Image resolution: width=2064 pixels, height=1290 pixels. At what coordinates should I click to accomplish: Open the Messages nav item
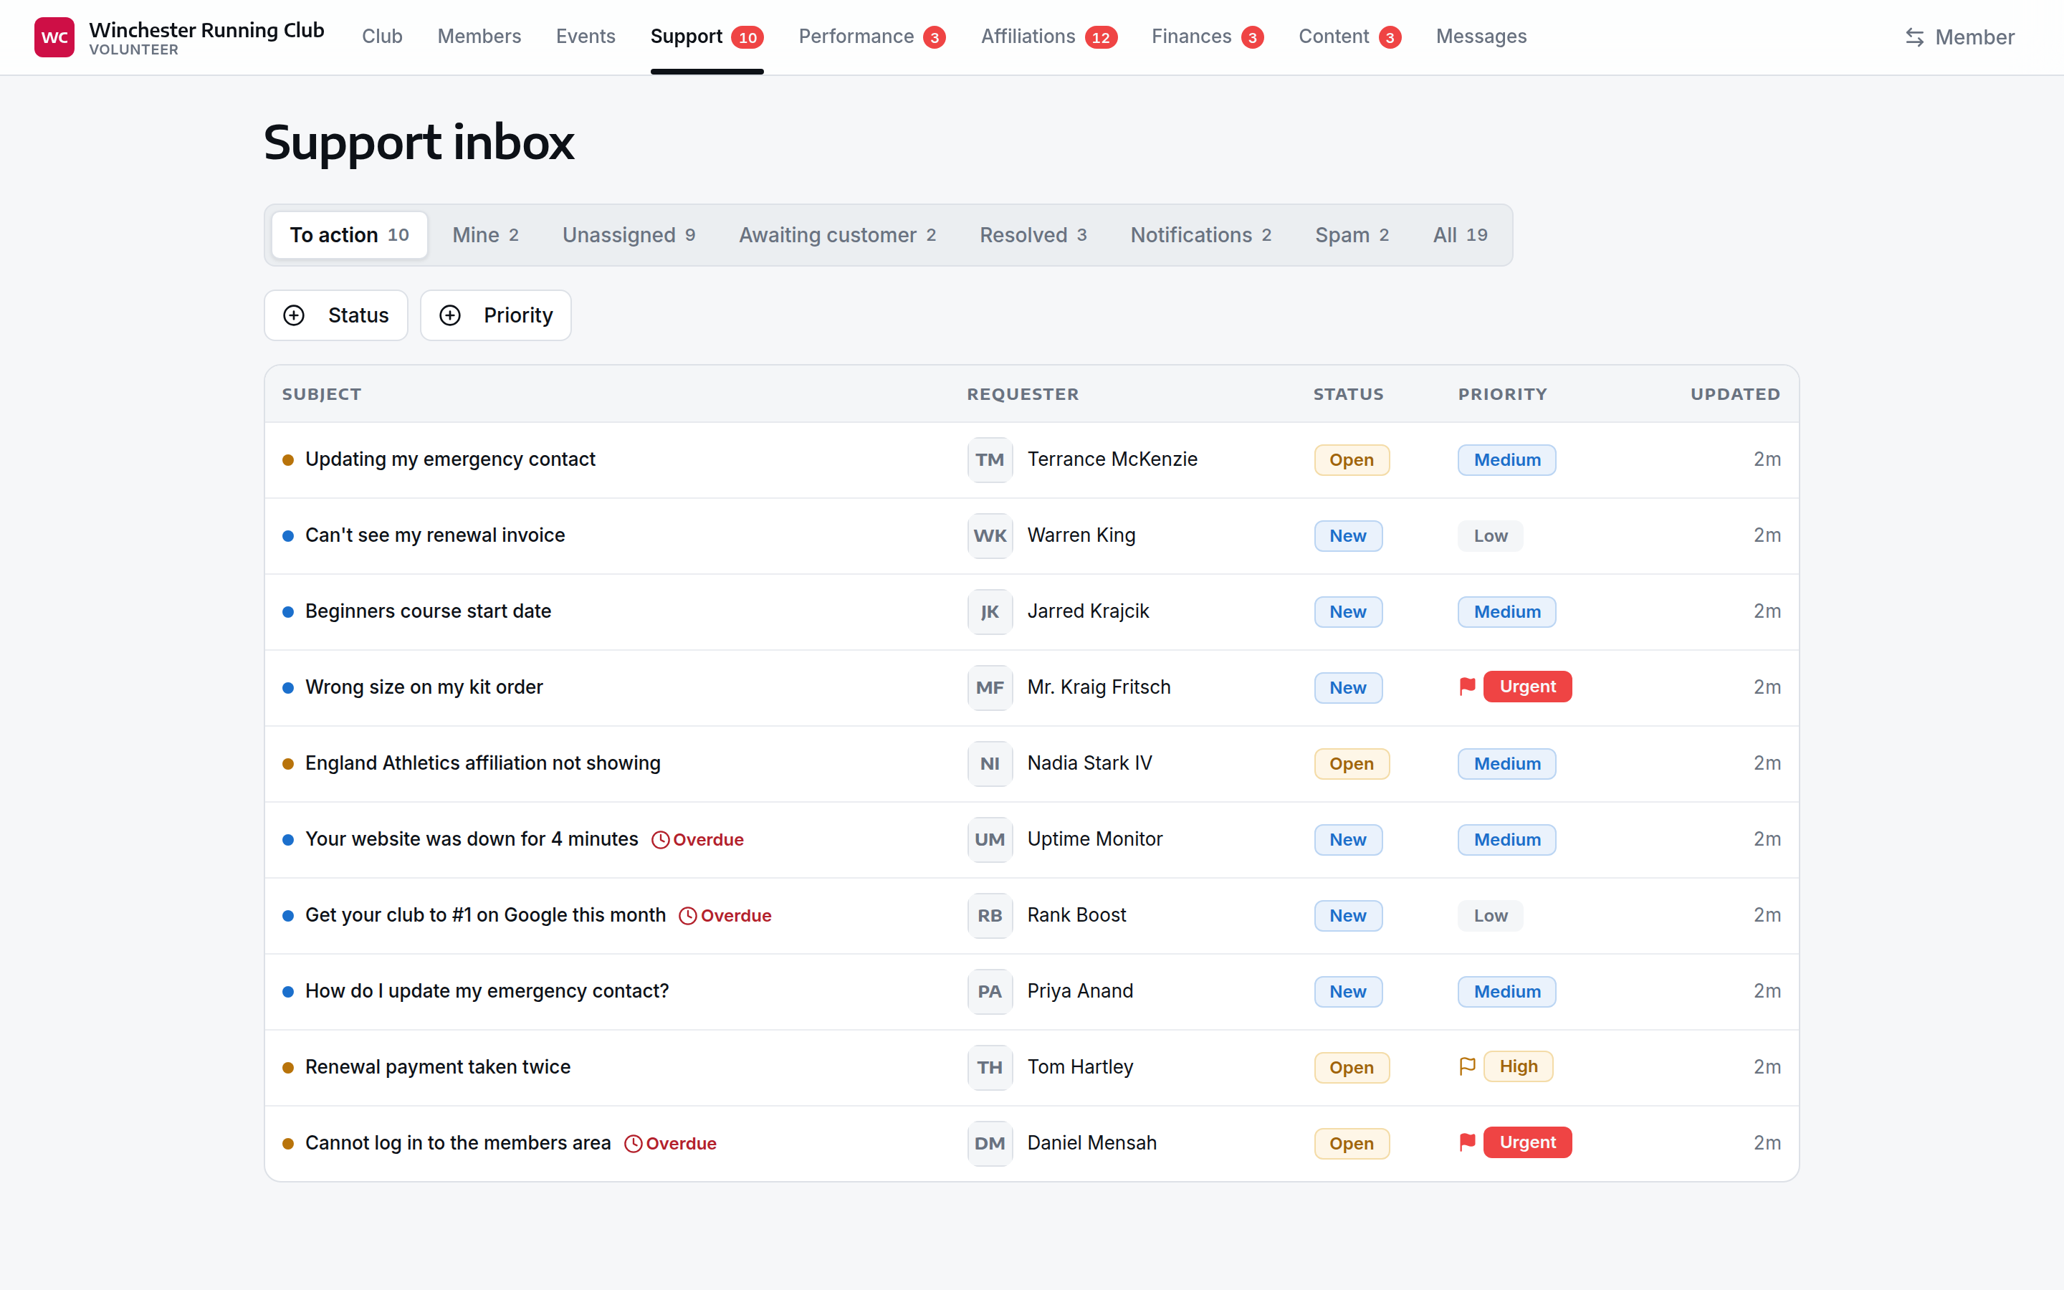1481,37
